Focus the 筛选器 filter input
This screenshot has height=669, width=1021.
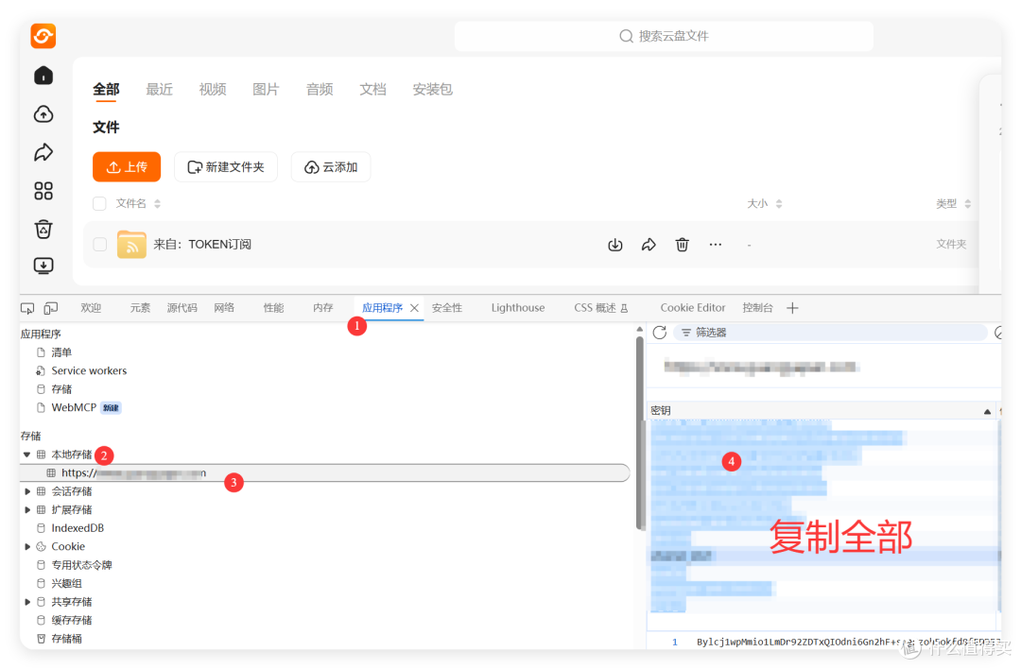coord(831,333)
